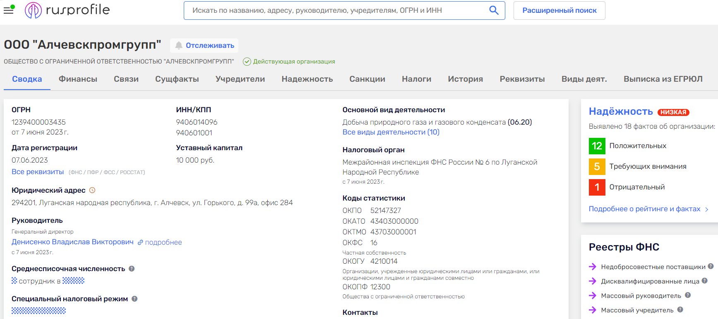The width and height of the screenshot is (718, 319).
Task: Click the rusprofile logo
Action: (x=67, y=10)
